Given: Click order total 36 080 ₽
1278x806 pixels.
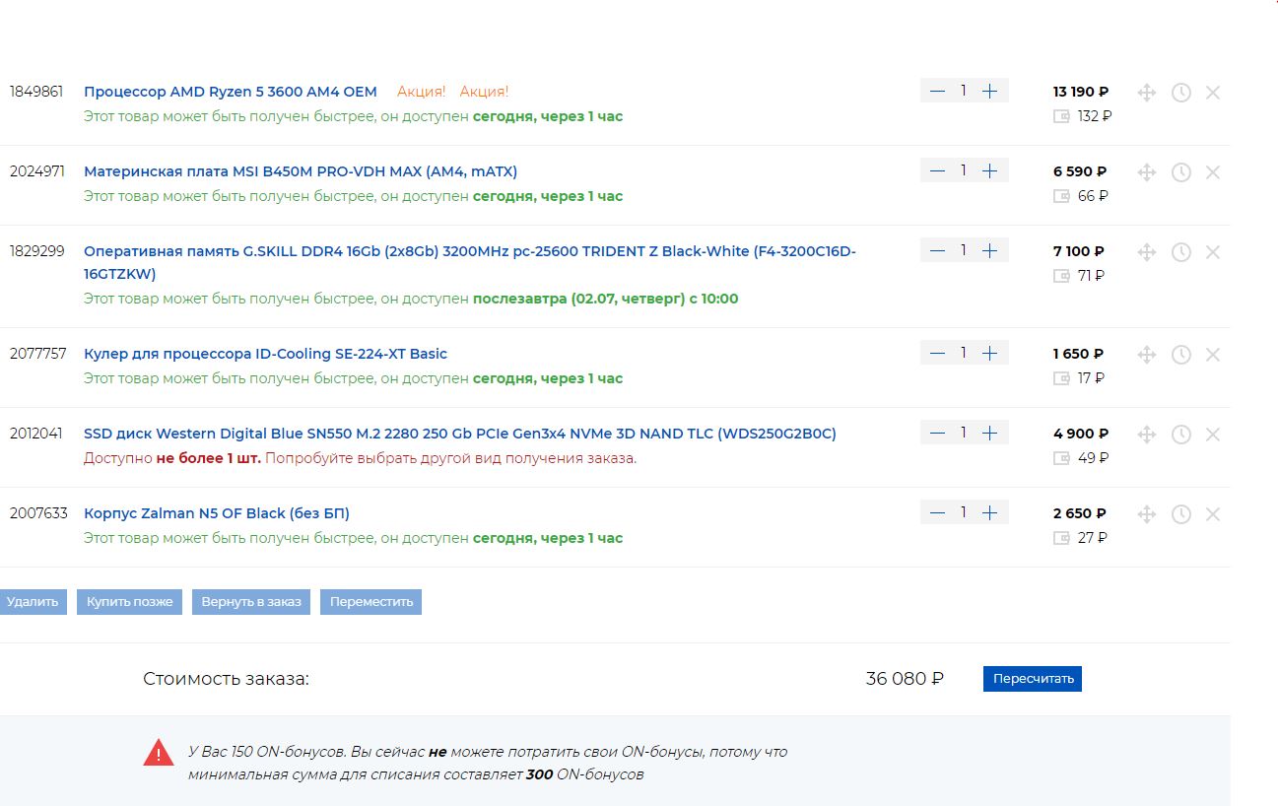Looking at the screenshot, I should click(x=905, y=679).
